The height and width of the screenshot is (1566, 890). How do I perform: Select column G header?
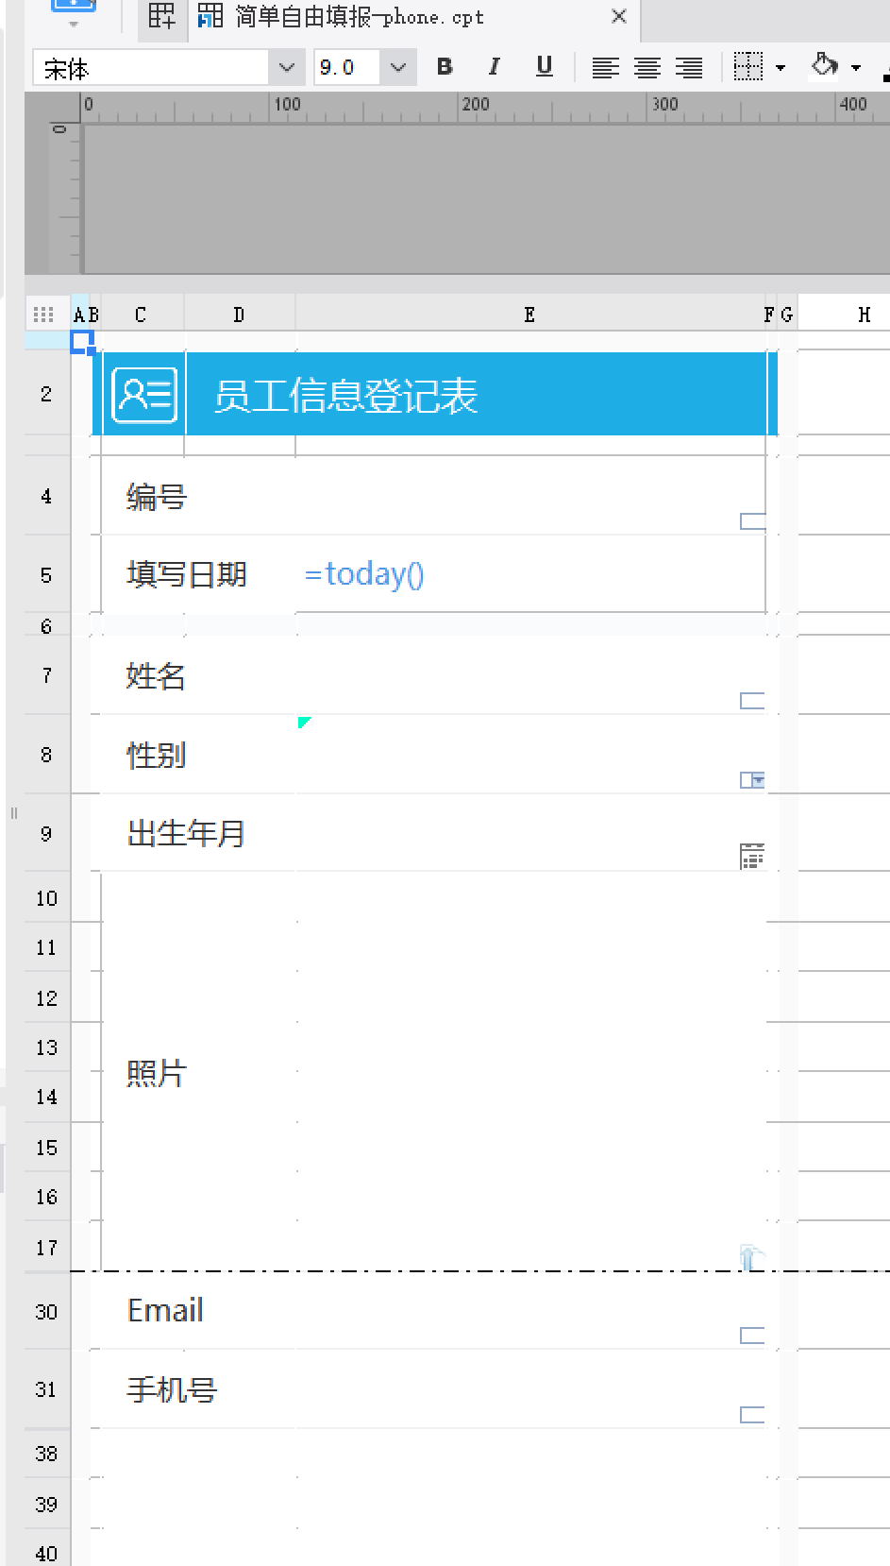[x=787, y=315]
